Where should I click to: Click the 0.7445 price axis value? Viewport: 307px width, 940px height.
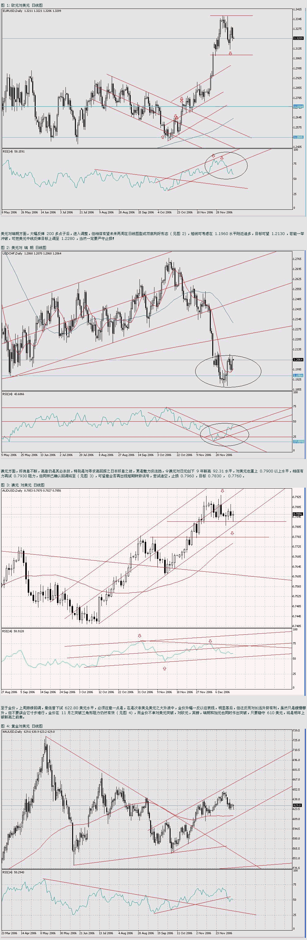click(298, 616)
